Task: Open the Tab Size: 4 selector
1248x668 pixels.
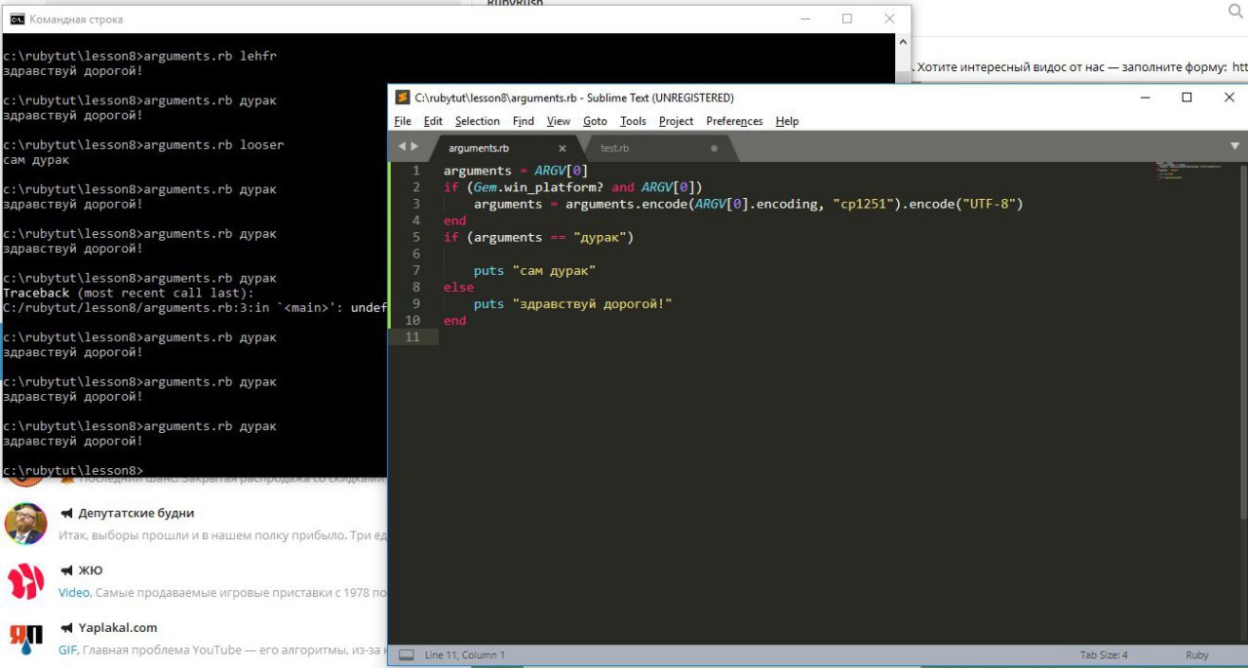Action: coord(1104,655)
